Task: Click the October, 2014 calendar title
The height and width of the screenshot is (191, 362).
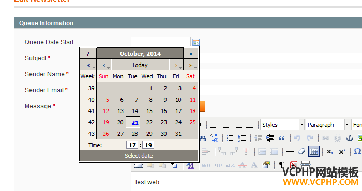Action: click(x=140, y=54)
